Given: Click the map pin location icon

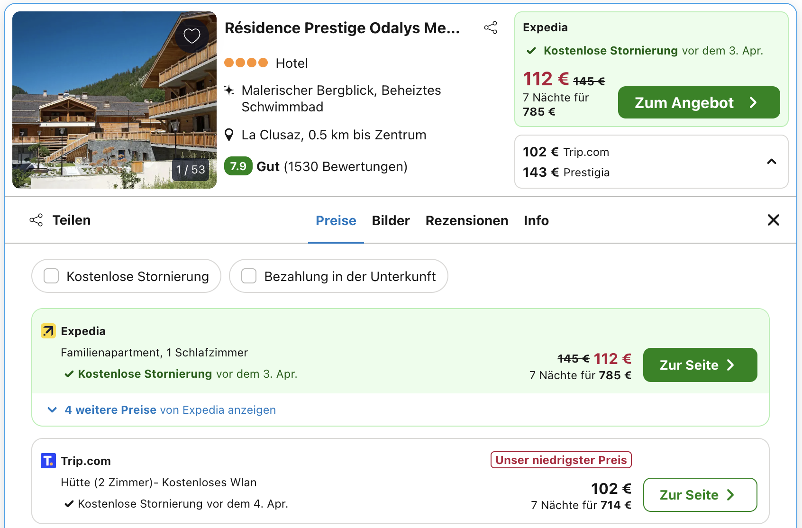Looking at the screenshot, I should 229,135.
